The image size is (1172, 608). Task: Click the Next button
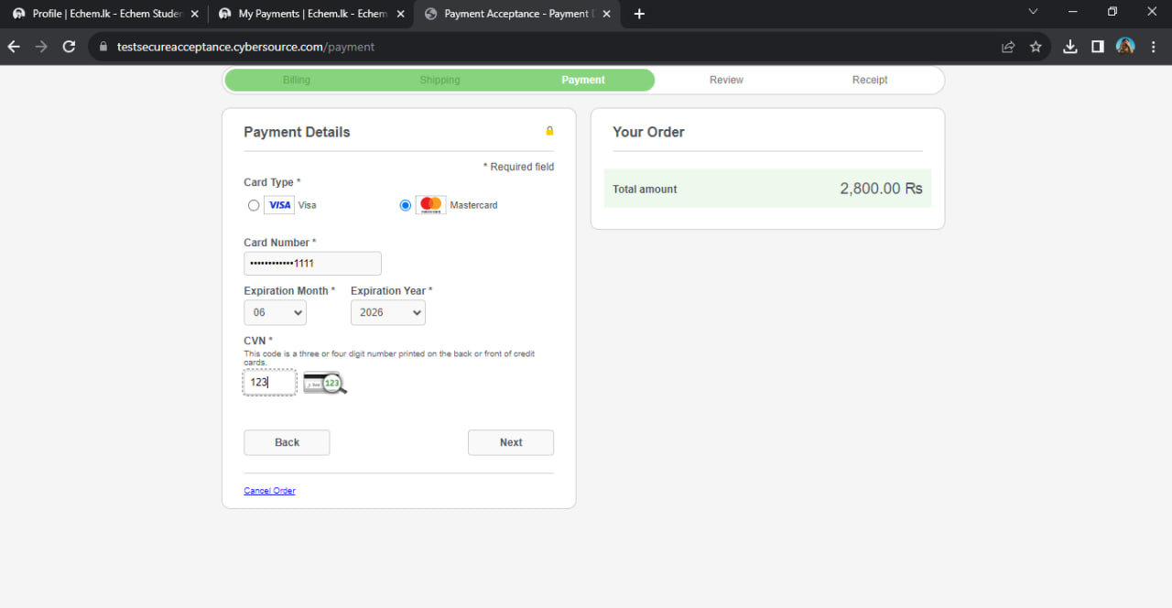coord(511,442)
